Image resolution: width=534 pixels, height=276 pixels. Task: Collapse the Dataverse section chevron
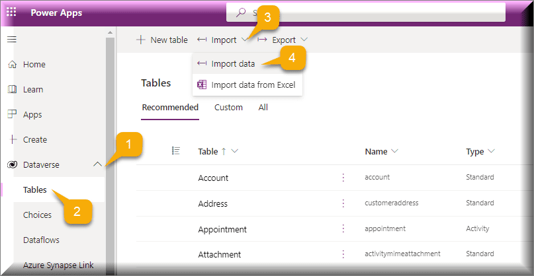pyautogui.click(x=97, y=164)
